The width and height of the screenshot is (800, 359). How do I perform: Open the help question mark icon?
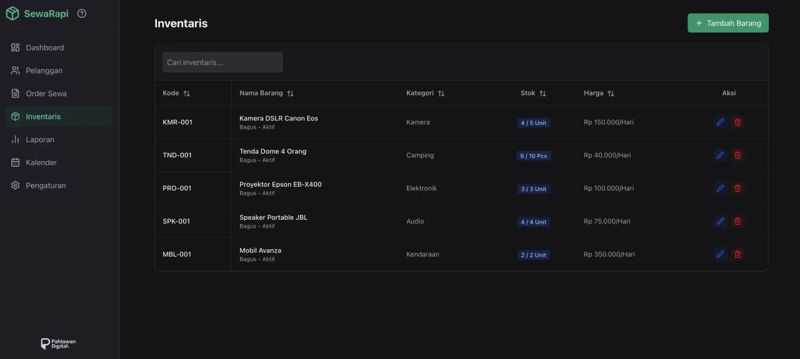click(82, 13)
